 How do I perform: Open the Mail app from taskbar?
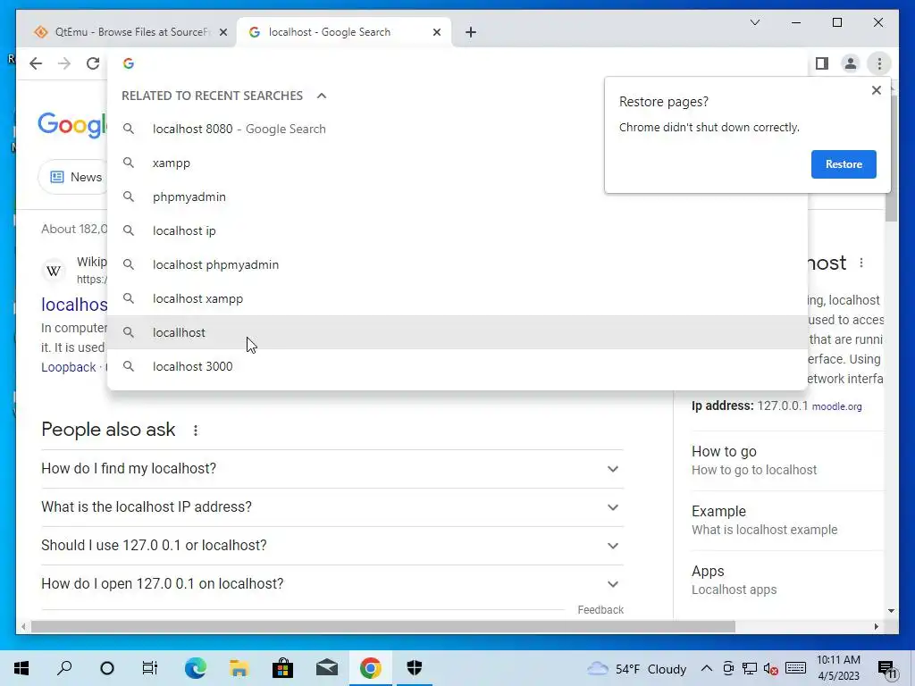(327, 668)
